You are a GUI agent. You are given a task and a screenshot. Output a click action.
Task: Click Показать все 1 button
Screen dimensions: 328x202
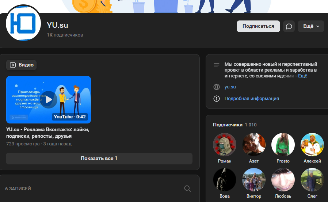(x=99, y=158)
